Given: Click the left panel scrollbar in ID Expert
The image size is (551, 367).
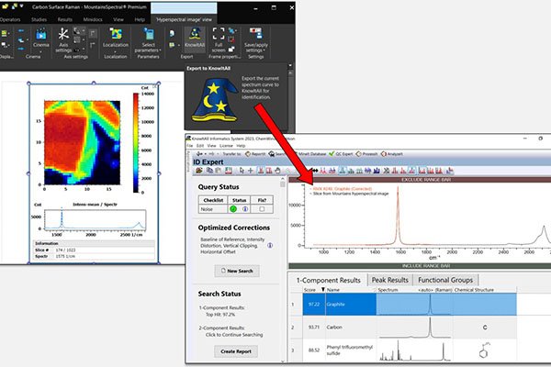Looking at the screenshot, I should point(283,270).
